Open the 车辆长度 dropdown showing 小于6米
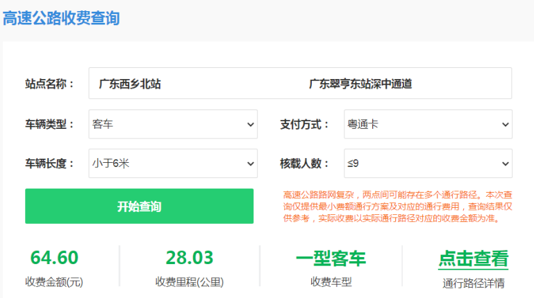This screenshot has height=298, width=534. 173,164
